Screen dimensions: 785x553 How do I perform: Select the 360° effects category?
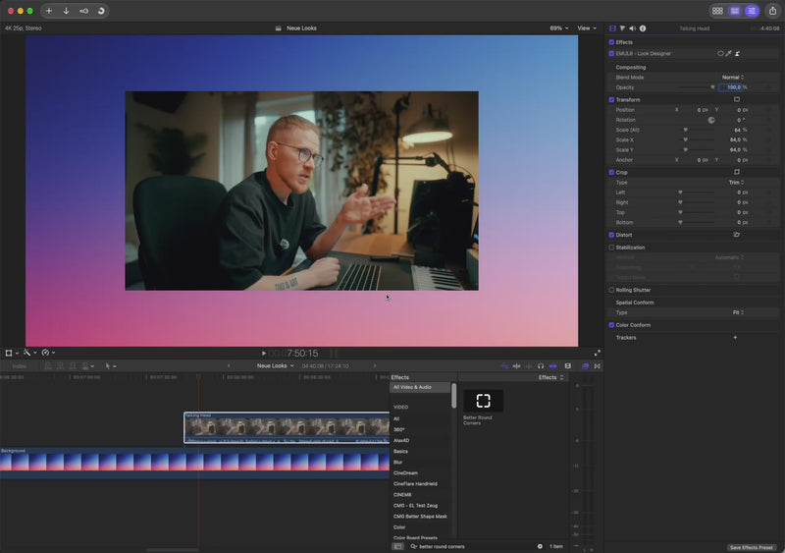point(399,429)
